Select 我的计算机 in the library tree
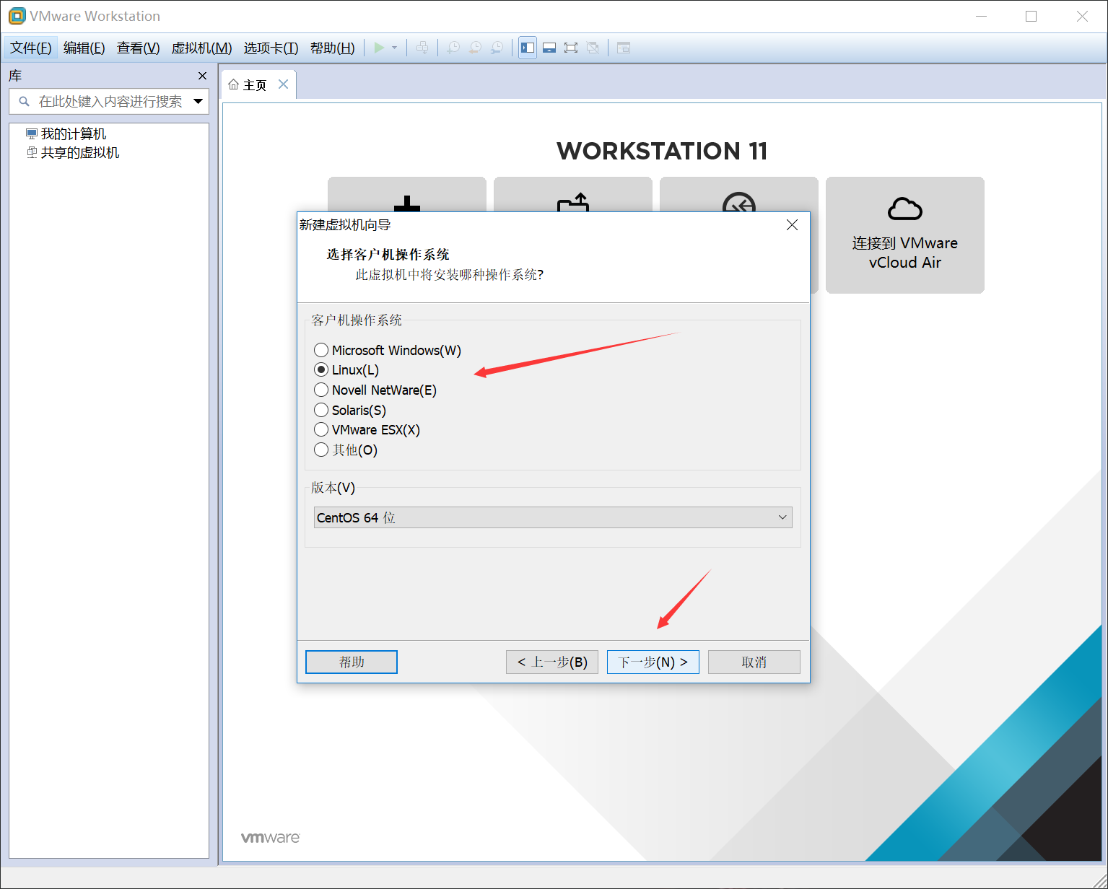This screenshot has width=1108, height=889. (66, 134)
